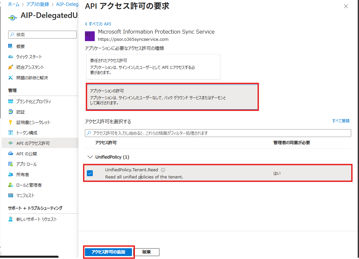Open 証明書とシークレット menu item
This screenshot has height=259, width=359.
[x=33, y=122]
